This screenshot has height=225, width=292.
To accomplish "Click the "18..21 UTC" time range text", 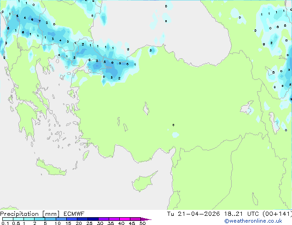I will (x=241, y=214).
